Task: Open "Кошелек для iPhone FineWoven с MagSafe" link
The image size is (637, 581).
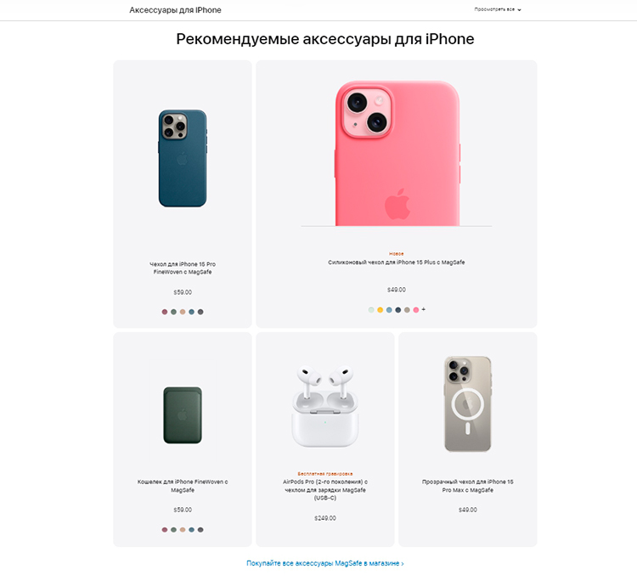Action: (x=183, y=486)
